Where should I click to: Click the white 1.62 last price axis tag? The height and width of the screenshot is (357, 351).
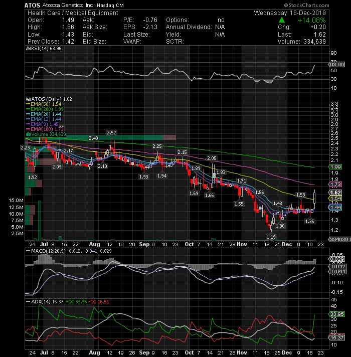[335, 193]
